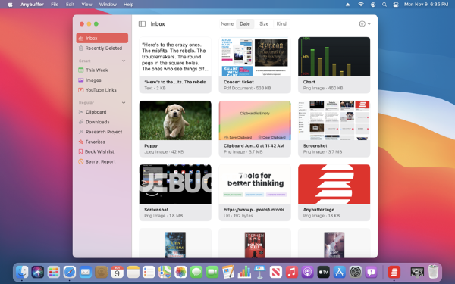Open Numbers from the Dock

[x=244, y=272]
